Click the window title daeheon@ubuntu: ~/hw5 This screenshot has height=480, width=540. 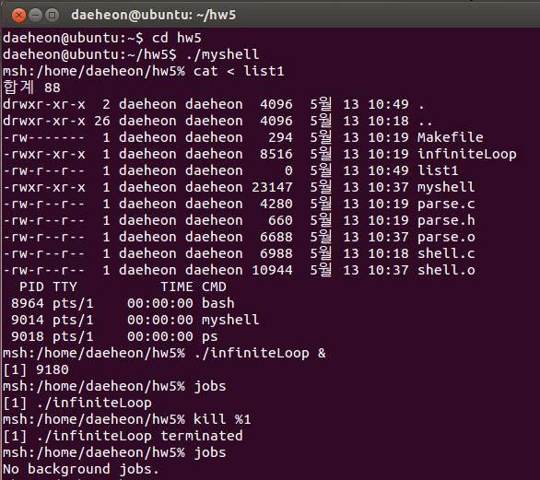click(154, 15)
